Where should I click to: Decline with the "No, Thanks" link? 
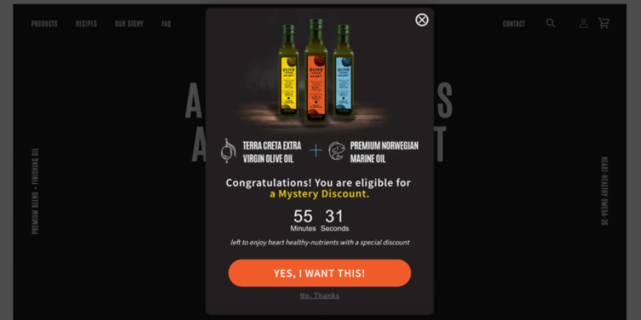319,296
